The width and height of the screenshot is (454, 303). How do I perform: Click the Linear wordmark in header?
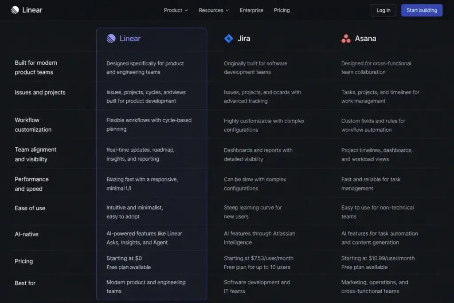(32, 10)
